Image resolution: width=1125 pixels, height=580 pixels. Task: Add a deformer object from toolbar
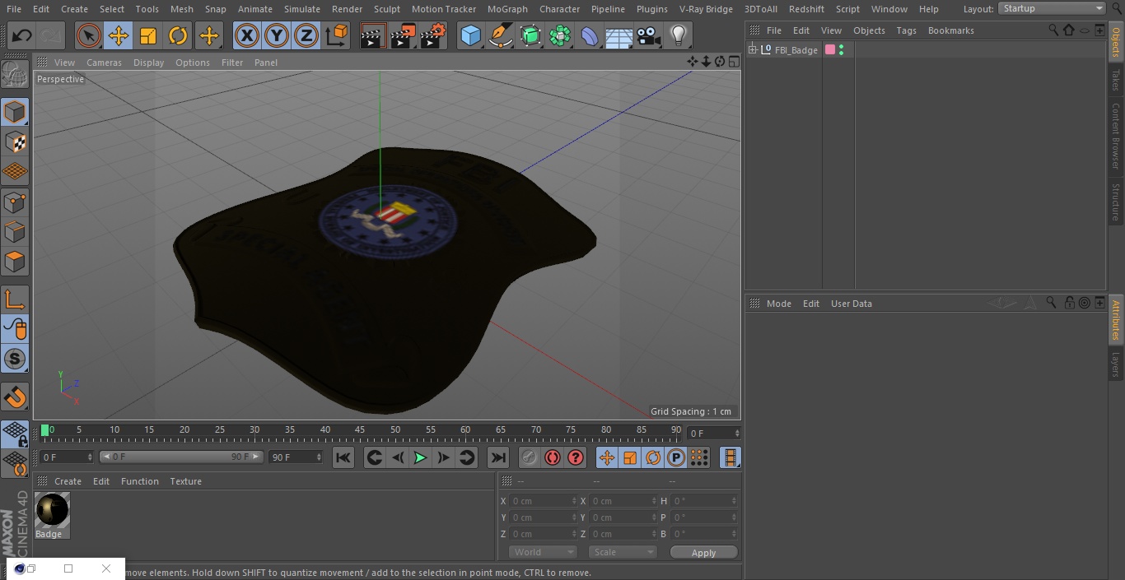[590, 36]
